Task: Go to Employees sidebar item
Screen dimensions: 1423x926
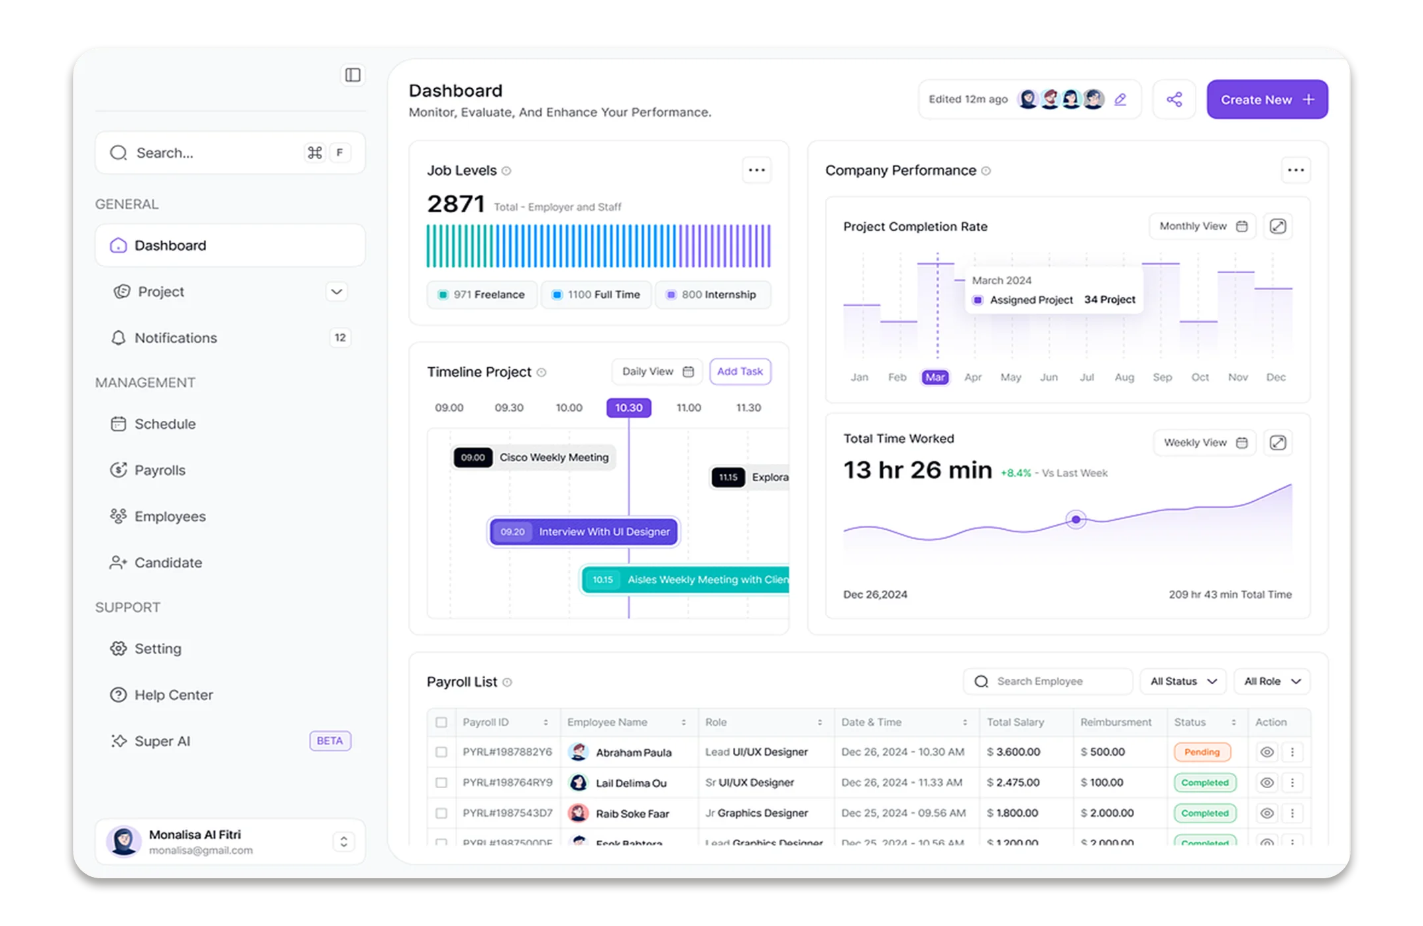Action: (x=170, y=516)
